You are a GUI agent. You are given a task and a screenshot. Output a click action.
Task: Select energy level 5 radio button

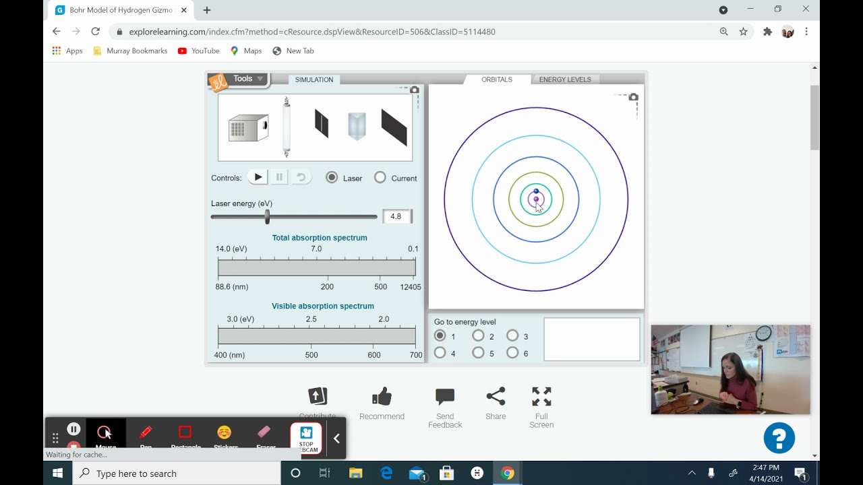[478, 352]
